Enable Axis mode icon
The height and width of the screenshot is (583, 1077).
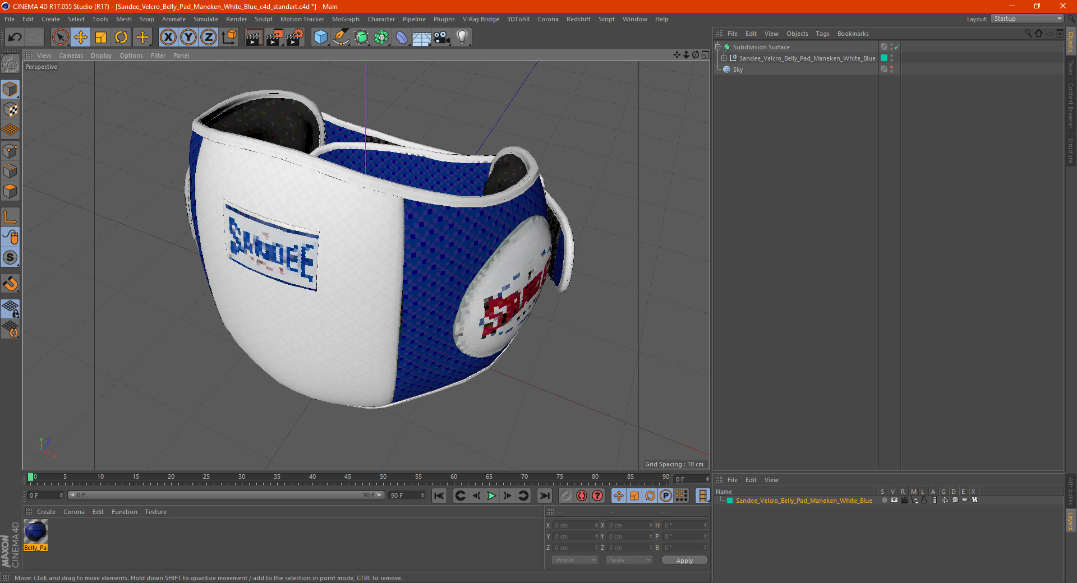coord(10,217)
